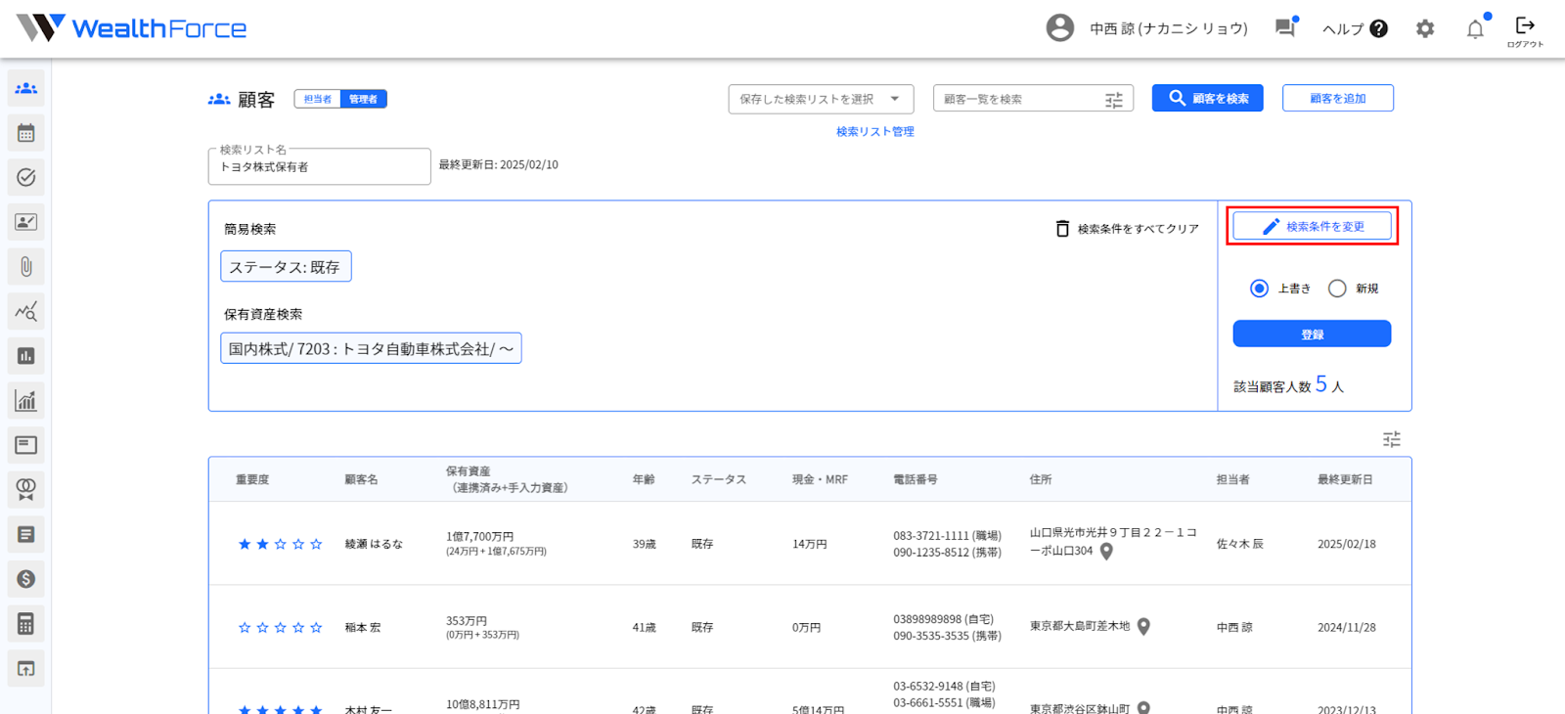Select the 上書き radio button
This screenshot has height=714, width=1565.
[1260, 289]
